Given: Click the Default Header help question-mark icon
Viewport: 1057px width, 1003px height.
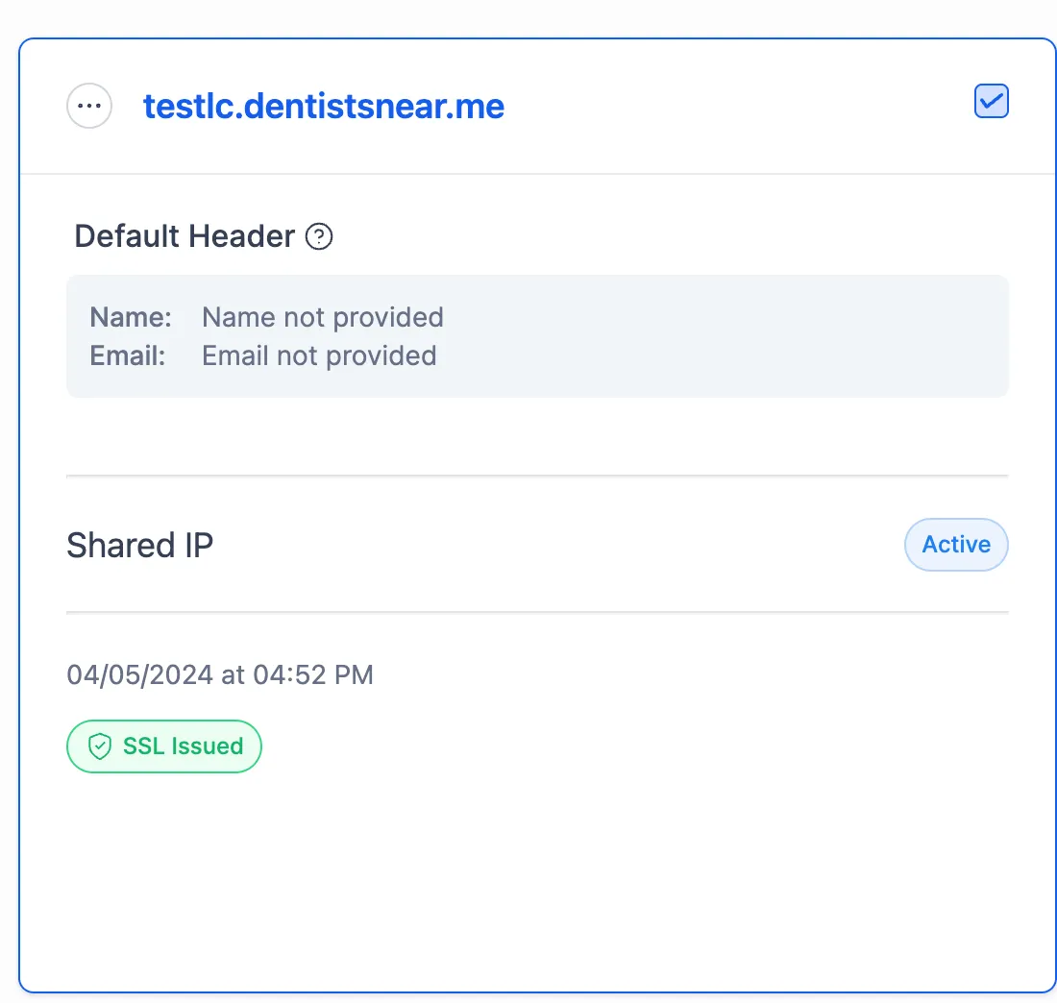Looking at the screenshot, I should tap(319, 236).
